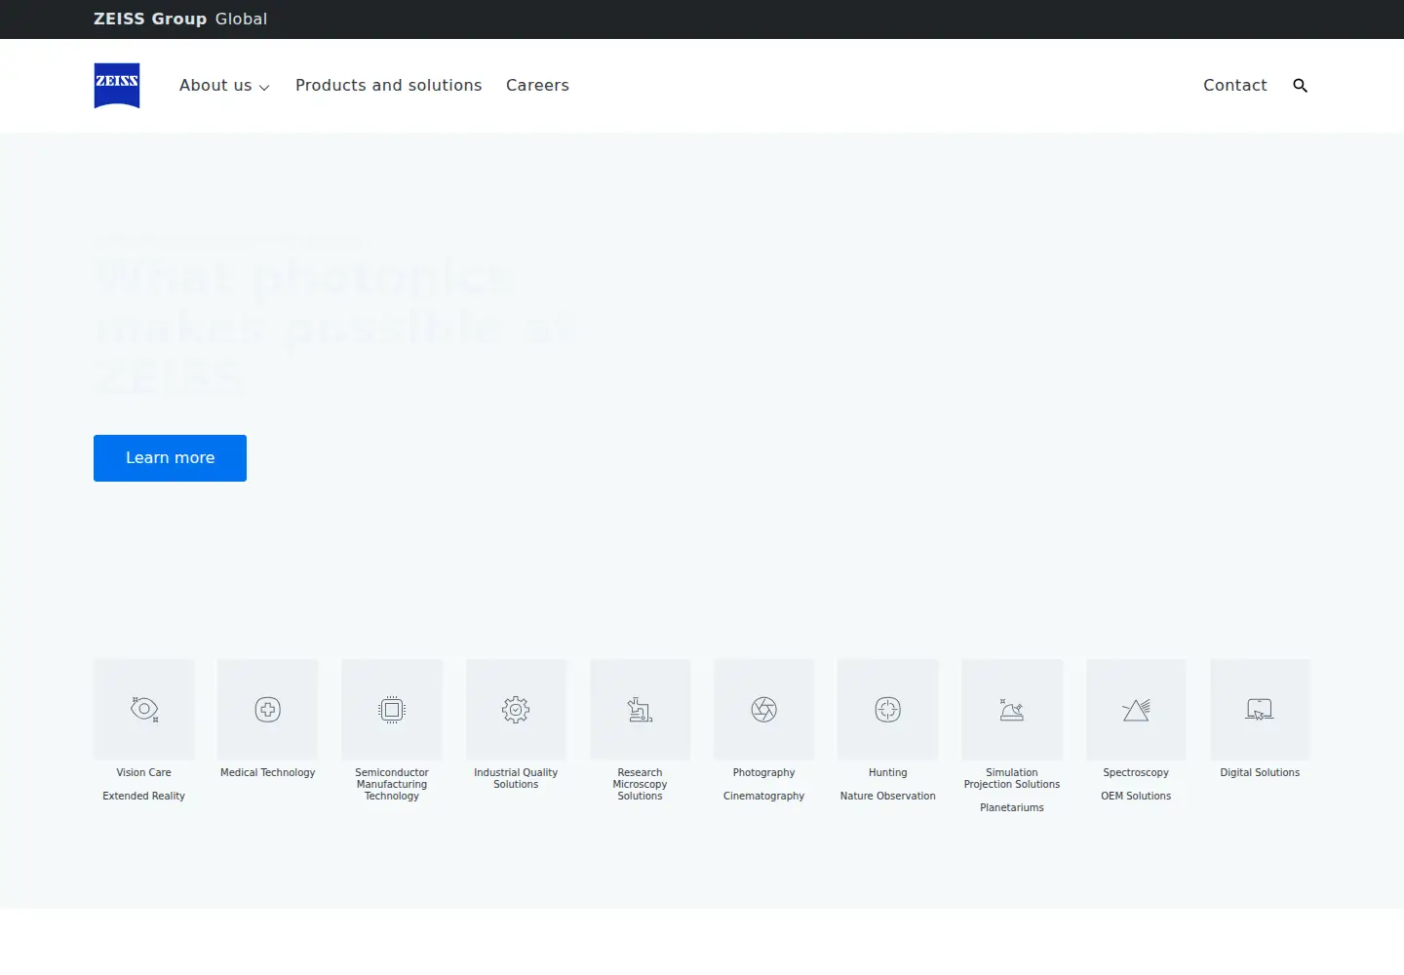The width and height of the screenshot is (1404, 975).
Task: Open the Extended Reality link
Action: [144, 796]
